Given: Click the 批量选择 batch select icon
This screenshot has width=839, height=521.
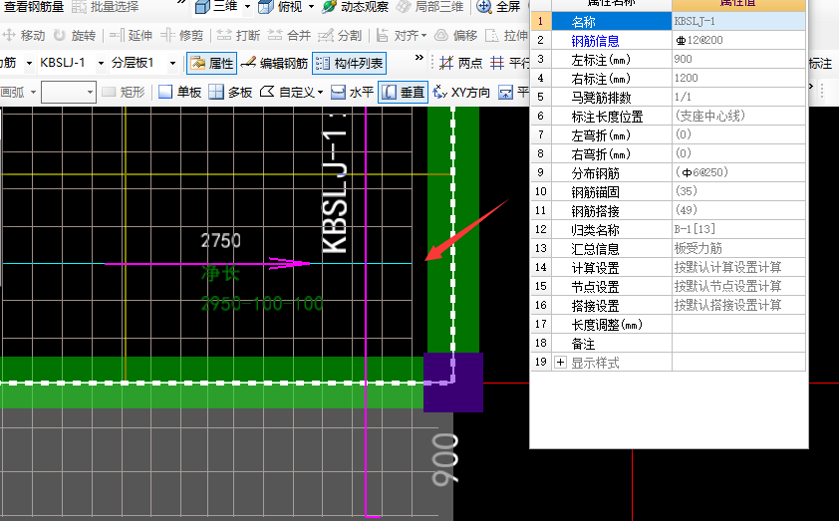Looking at the screenshot, I should pyautogui.click(x=79, y=6).
